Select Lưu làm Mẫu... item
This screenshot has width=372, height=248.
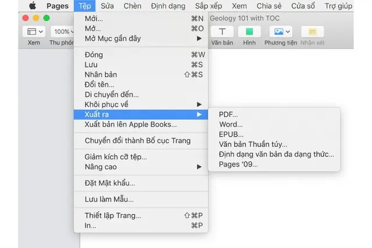coord(141,199)
